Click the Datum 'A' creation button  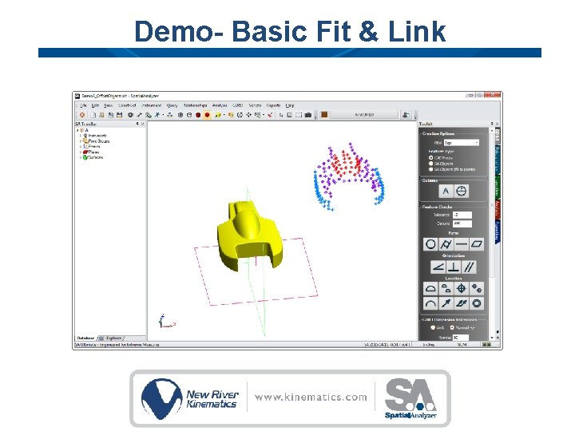[x=446, y=191]
